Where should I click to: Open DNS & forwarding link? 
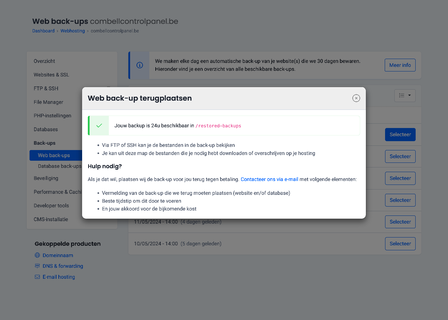click(63, 266)
